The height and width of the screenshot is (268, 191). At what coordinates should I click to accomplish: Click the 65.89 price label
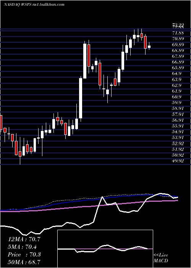(x=178, y=68)
